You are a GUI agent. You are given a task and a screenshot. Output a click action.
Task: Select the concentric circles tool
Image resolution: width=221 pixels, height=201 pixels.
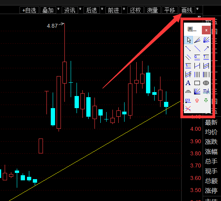pos(206,83)
